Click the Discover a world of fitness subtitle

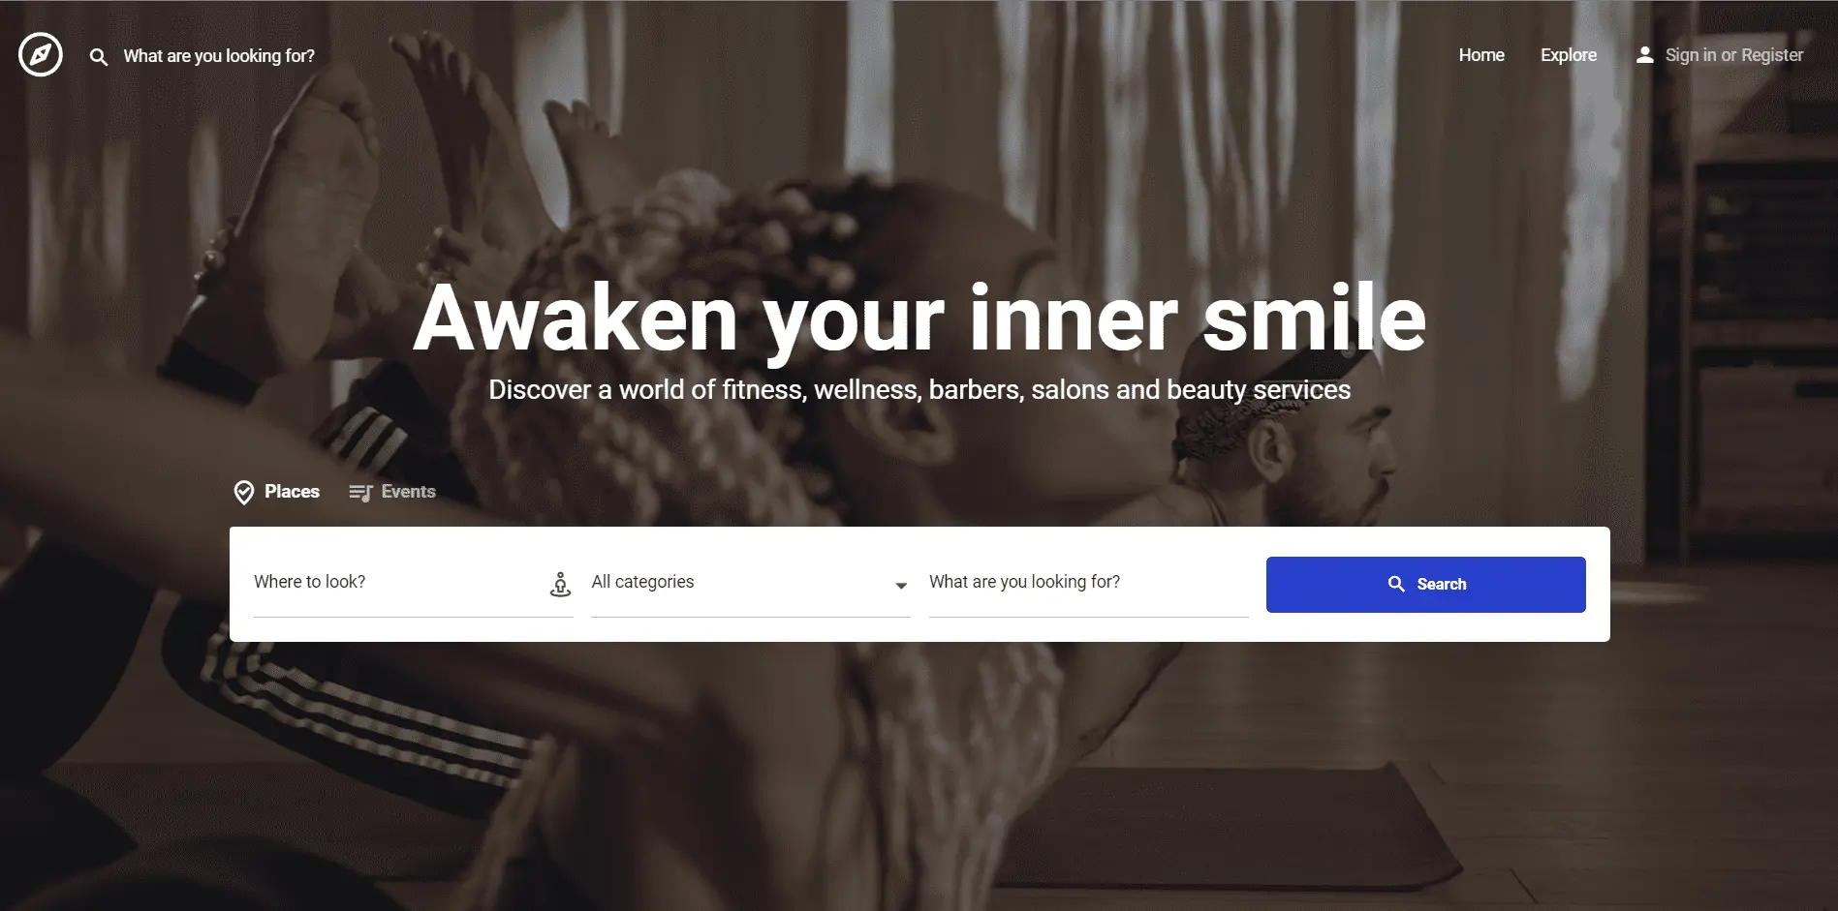tap(919, 389)
